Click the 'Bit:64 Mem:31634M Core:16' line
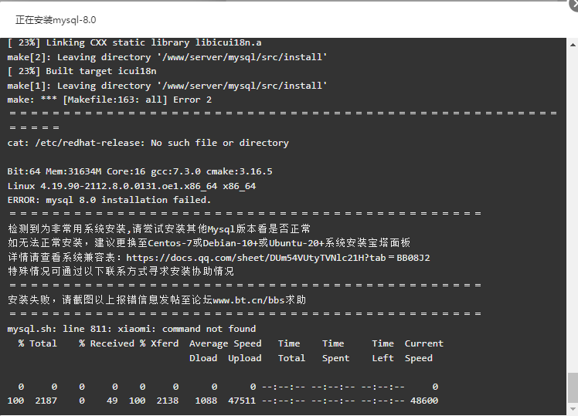The height and width of the screenshot is (416, 578). coord(140,171)
